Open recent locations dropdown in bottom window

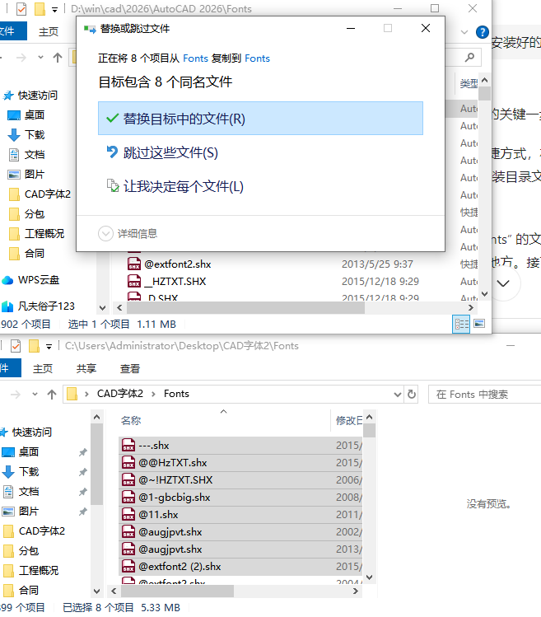[x=35, y=395]
